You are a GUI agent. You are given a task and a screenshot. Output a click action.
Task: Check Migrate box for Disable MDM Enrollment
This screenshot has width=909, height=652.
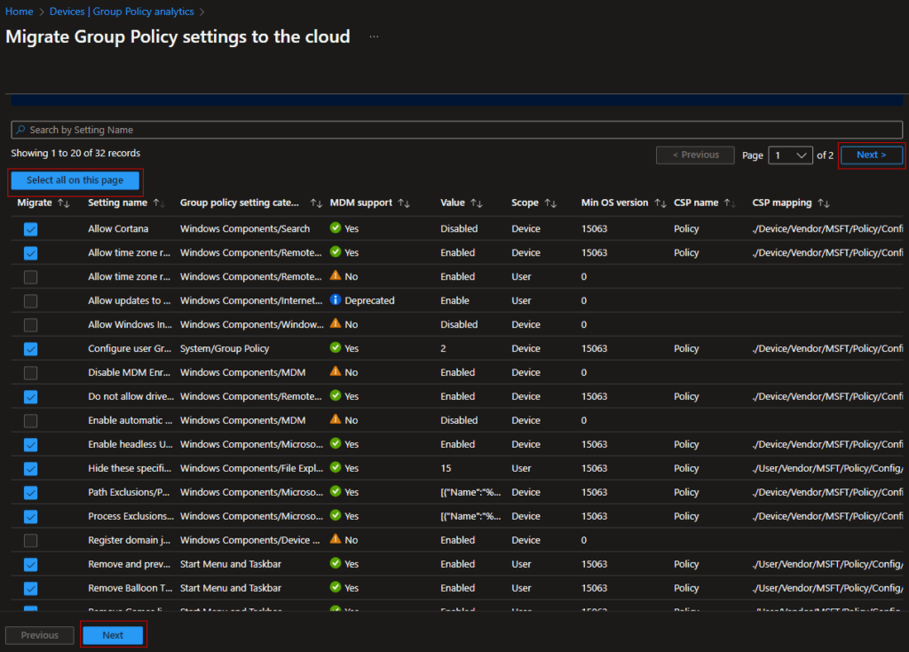tap(31, 373)
